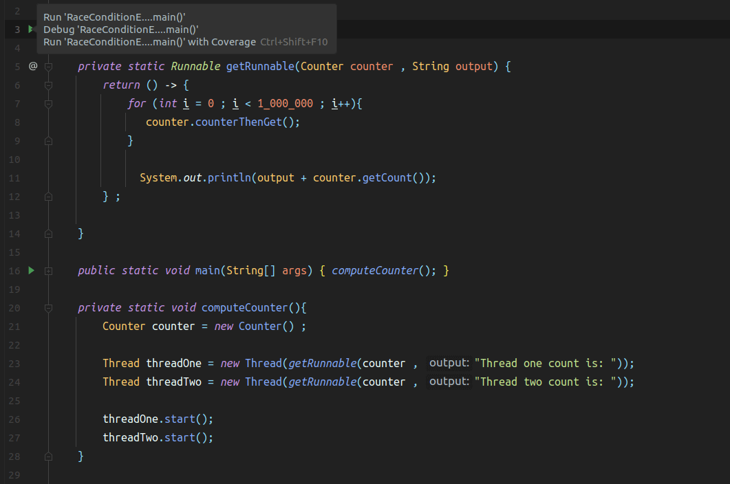The image size is (730, 484).
Task: Collapse the getRunnable method via its gutter arrow
Action: click(x=48, y=66)
